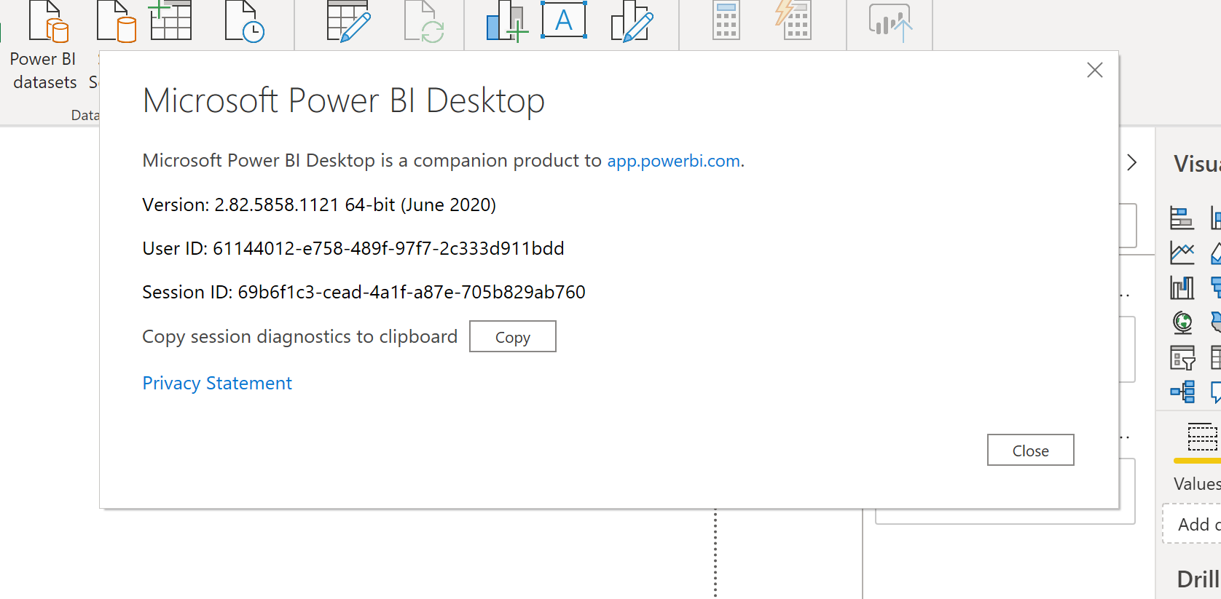Collapse the Filters pane chevron
This screenshot has width=1221, height=599.
coord(1132,162)
